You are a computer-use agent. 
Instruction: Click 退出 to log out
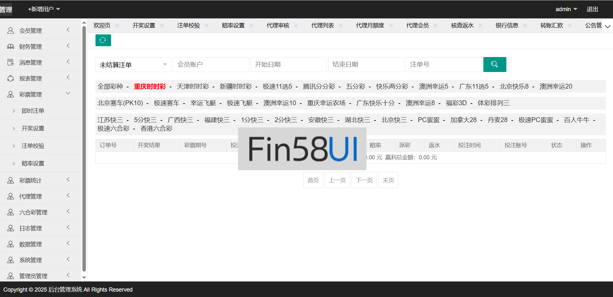pyautogui.click(x=592, y=9)
